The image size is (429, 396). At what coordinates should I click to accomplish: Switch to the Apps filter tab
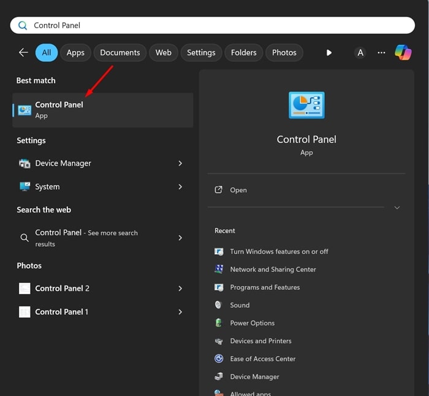(x=75, y=53)
